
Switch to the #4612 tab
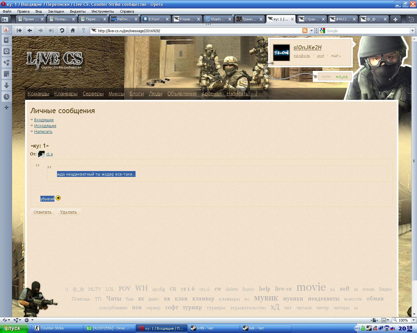[343, 19]
